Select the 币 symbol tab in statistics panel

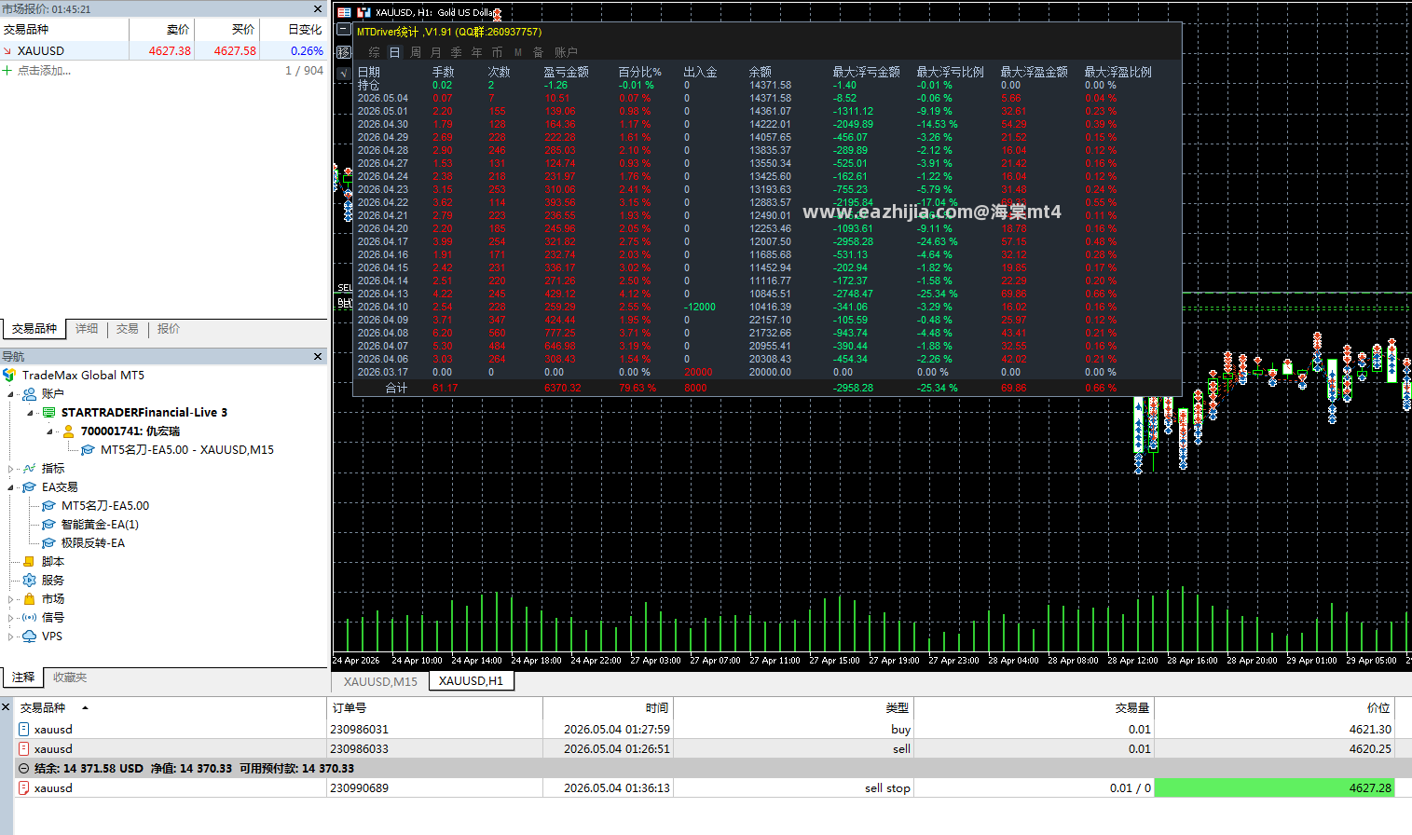[x=498, y=52]
